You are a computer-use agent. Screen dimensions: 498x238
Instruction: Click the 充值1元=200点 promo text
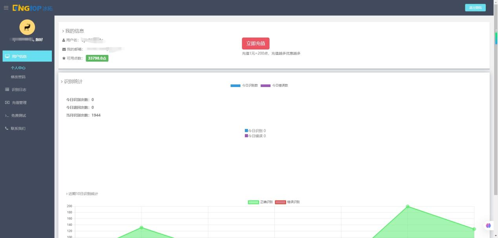pos(271,53)
